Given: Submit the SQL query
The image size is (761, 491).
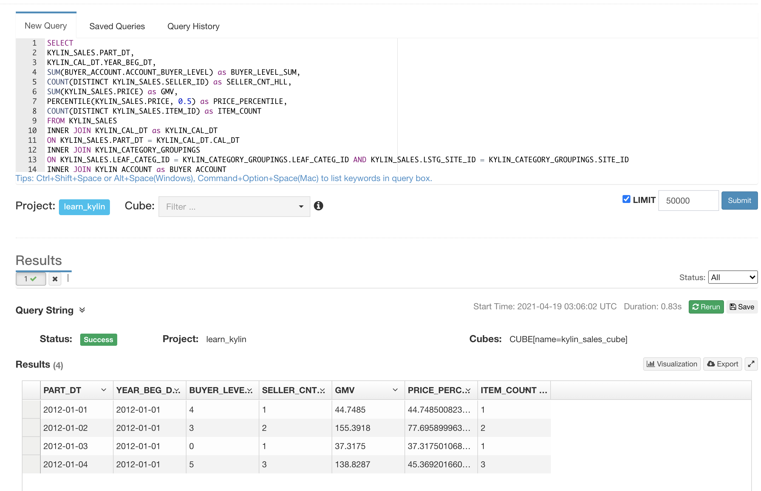Looking at the screenshot, I should tap(739, 201).
